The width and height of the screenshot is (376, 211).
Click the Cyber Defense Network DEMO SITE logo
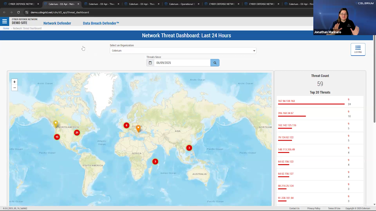pyautogui.click(x=25, y=21)
